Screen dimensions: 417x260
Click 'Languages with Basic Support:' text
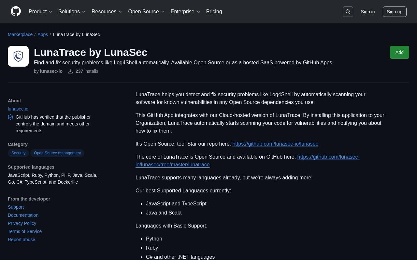point(171,226)
